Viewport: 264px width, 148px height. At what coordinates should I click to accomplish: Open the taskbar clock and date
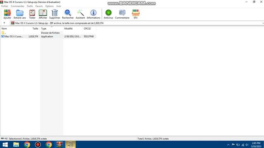[256, 145]
